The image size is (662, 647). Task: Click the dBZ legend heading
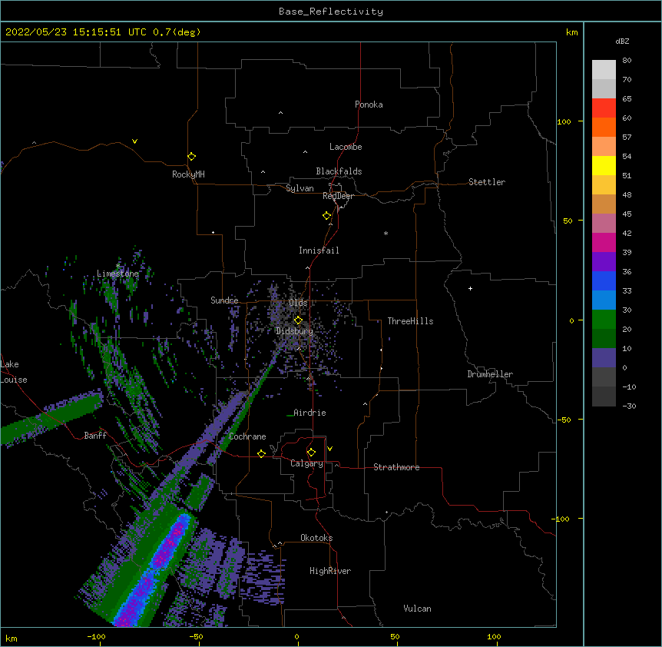622,41
